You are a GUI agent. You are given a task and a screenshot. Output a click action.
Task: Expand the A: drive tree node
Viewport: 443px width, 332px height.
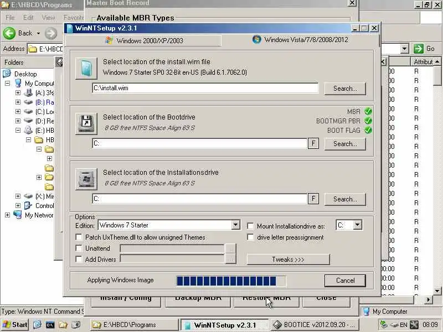pos(18,92)
